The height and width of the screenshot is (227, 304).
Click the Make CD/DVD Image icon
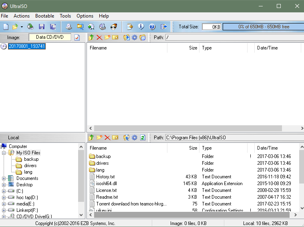[x=68, y=27]
